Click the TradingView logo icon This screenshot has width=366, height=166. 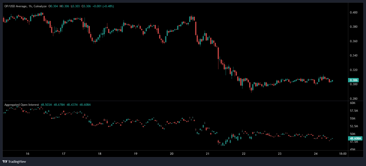[x=5, y=161]
